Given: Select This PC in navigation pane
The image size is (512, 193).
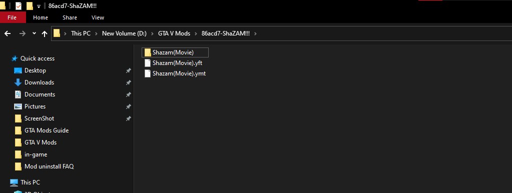Looking at the screenshot, I should (x=30, y=182).
